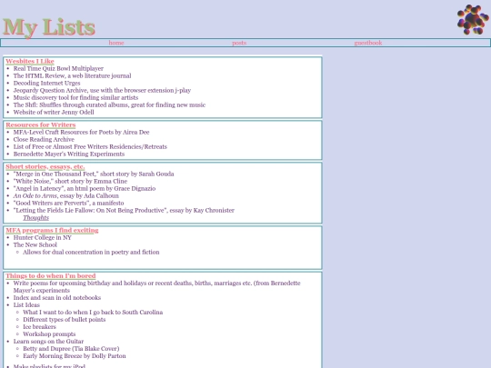Click the Workshop prompts item

(49, 333)
